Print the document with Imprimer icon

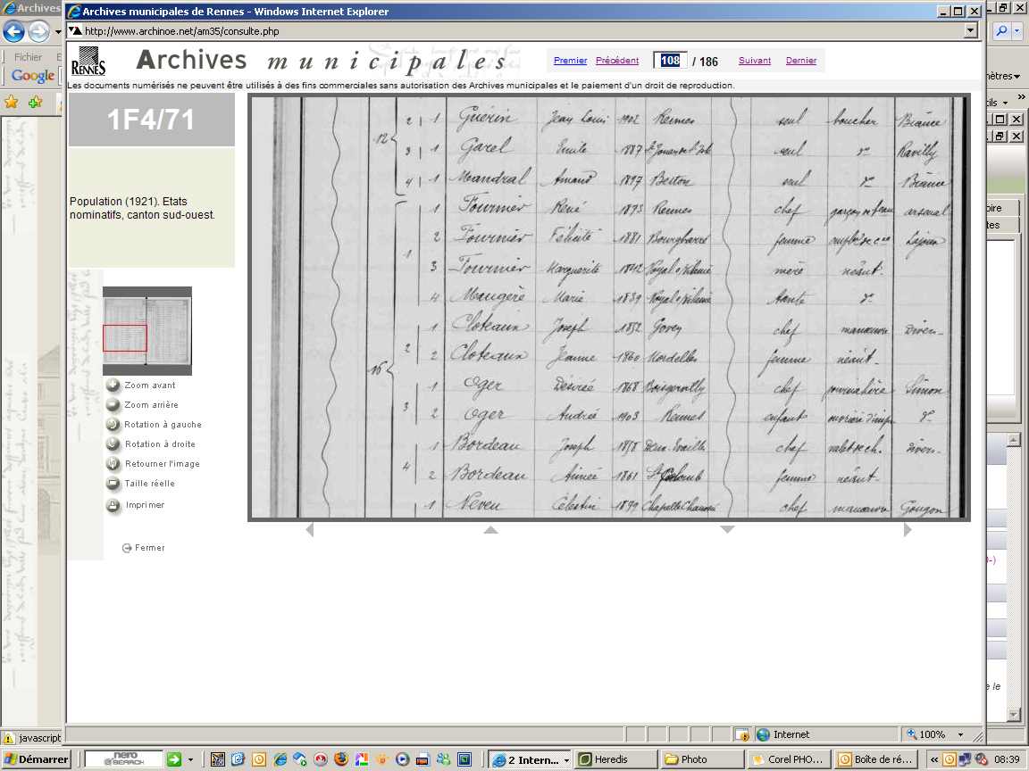pyautogui.click(x=113, y=505)
